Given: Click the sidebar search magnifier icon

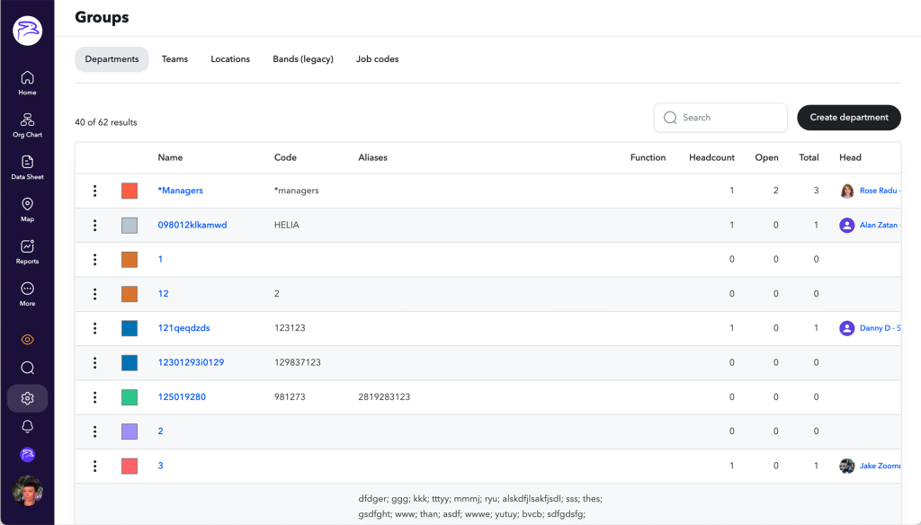Looking at the screenshot, I should [27, 368].
